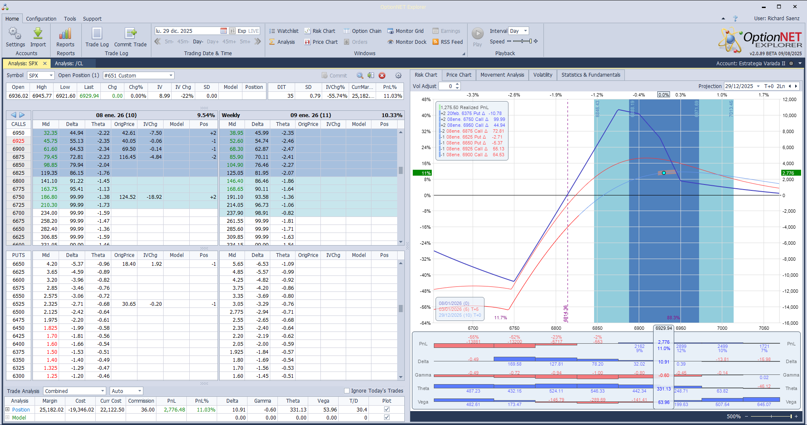Open the Trade Log icon
Screen dimensions: 807x425
click(x=97, y=37)
